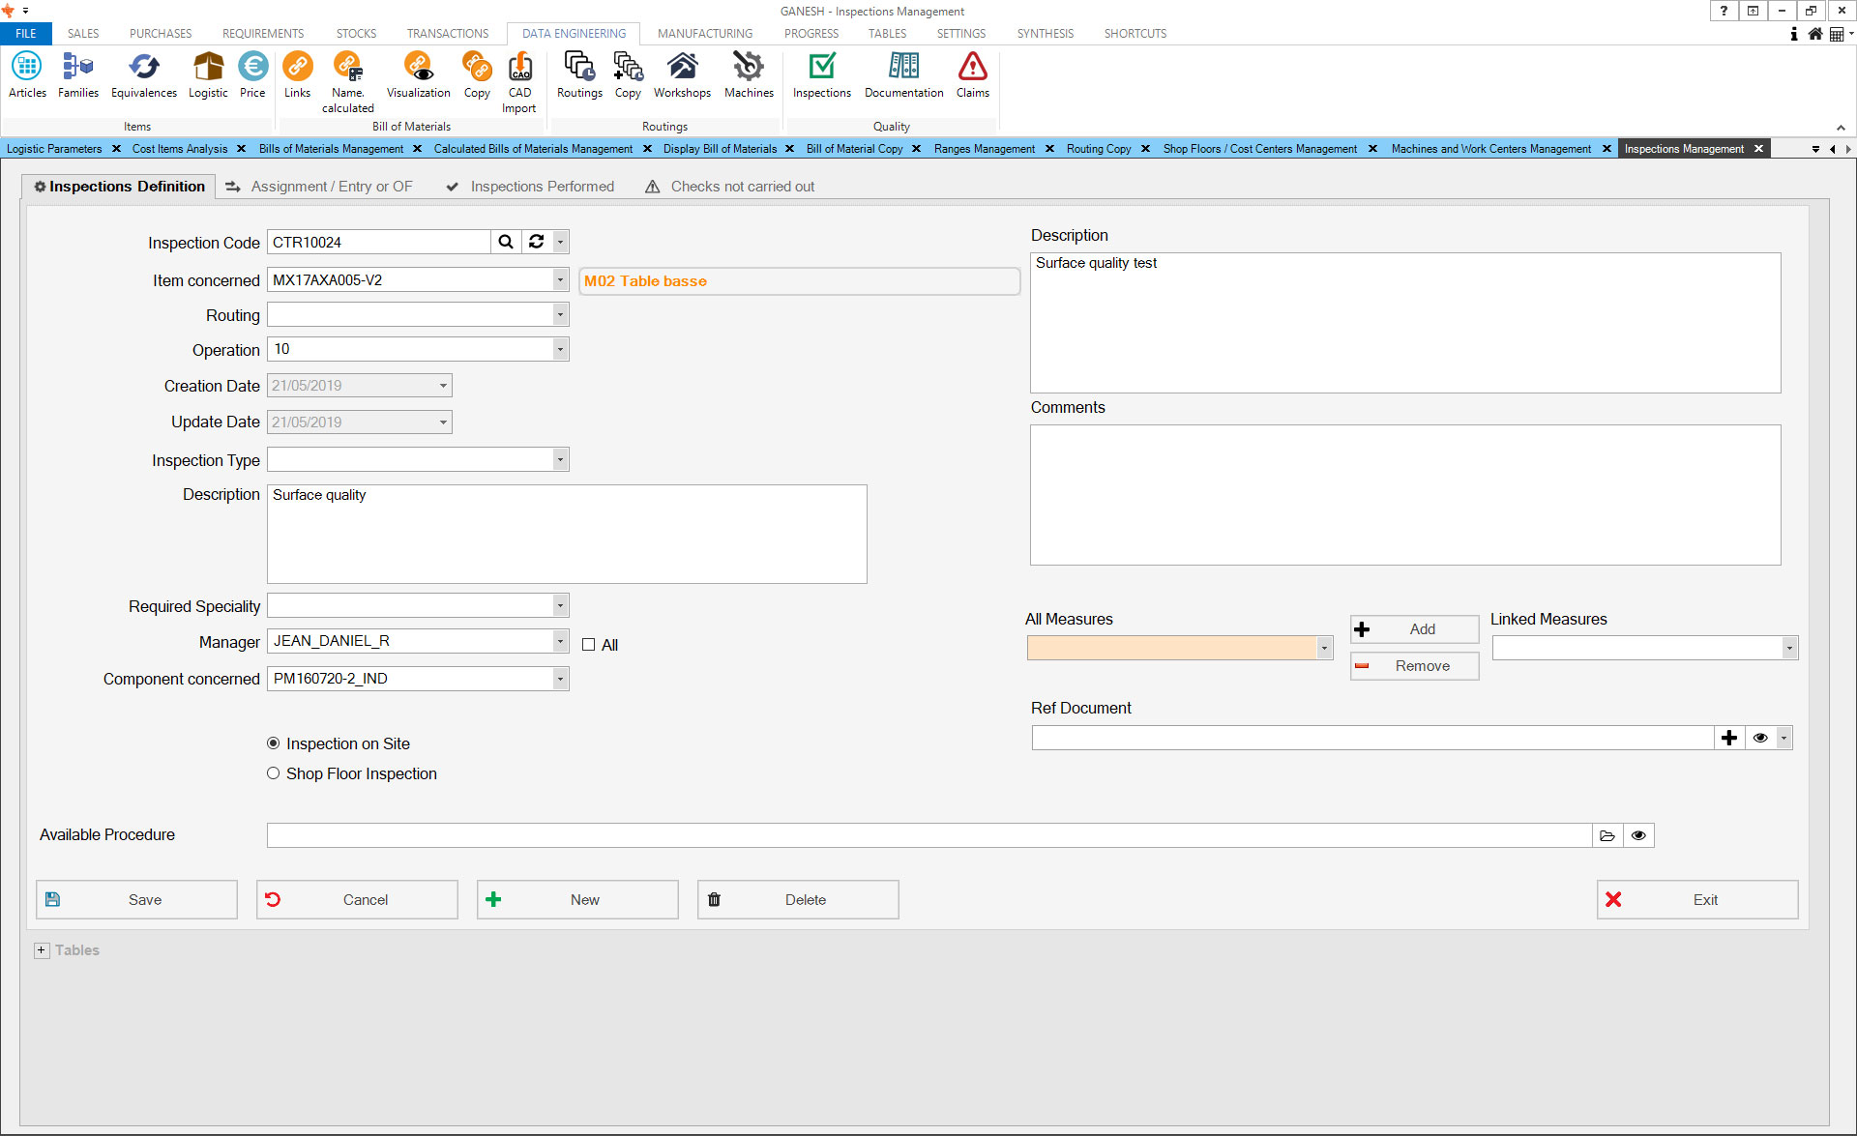Open the MANUFACTURING ribbon tab
This screenshot has width=1857, height=1136.
pos(704,33)
